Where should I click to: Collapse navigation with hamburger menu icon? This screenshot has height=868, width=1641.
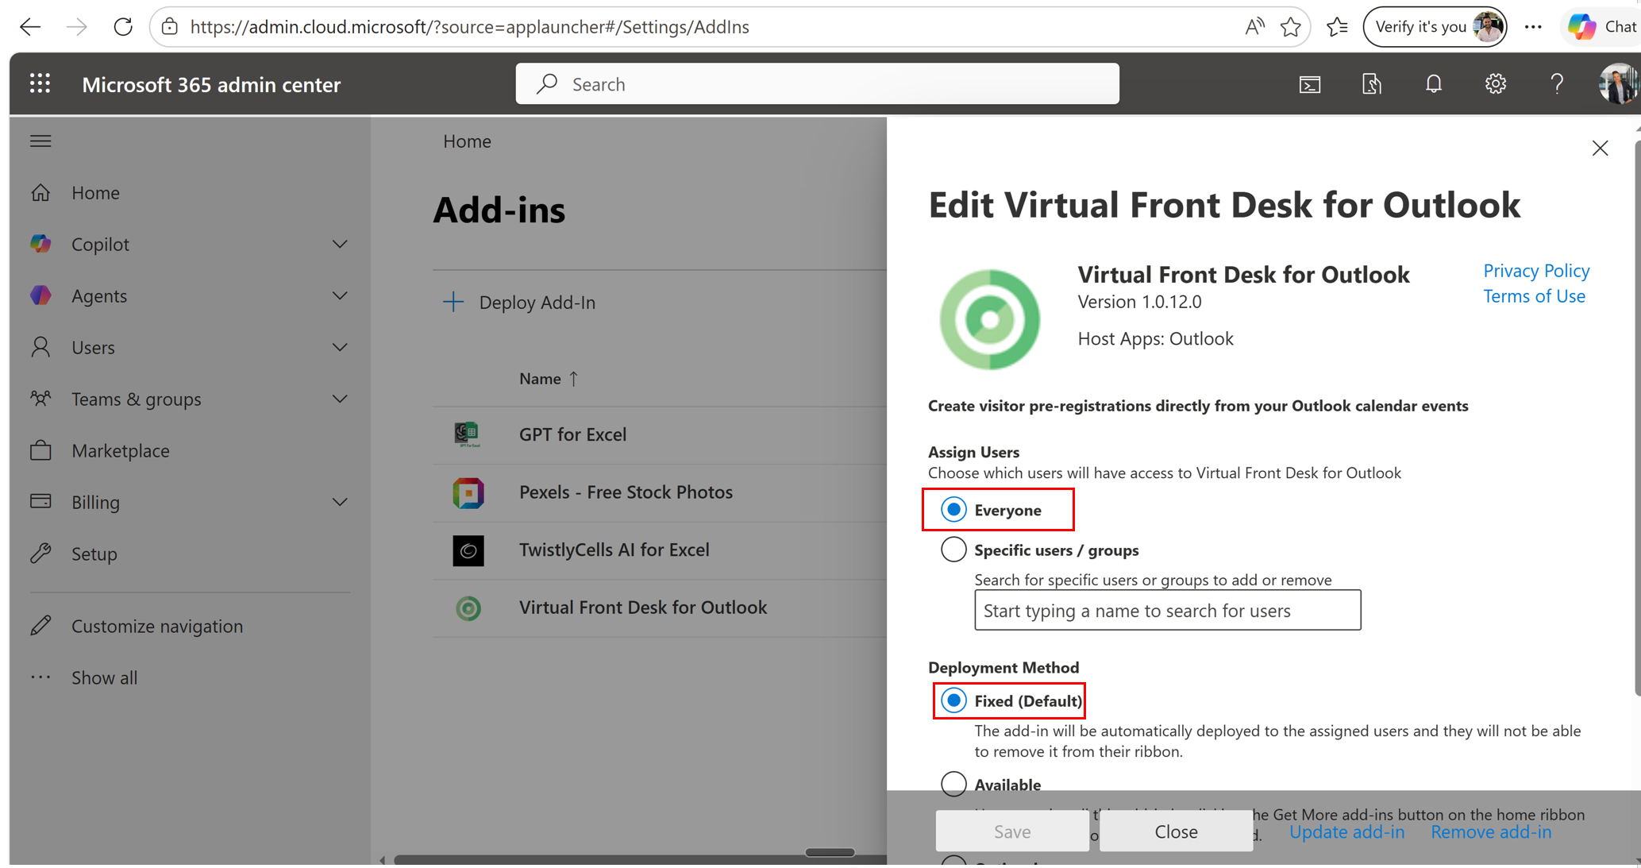[x=40, y=141]
